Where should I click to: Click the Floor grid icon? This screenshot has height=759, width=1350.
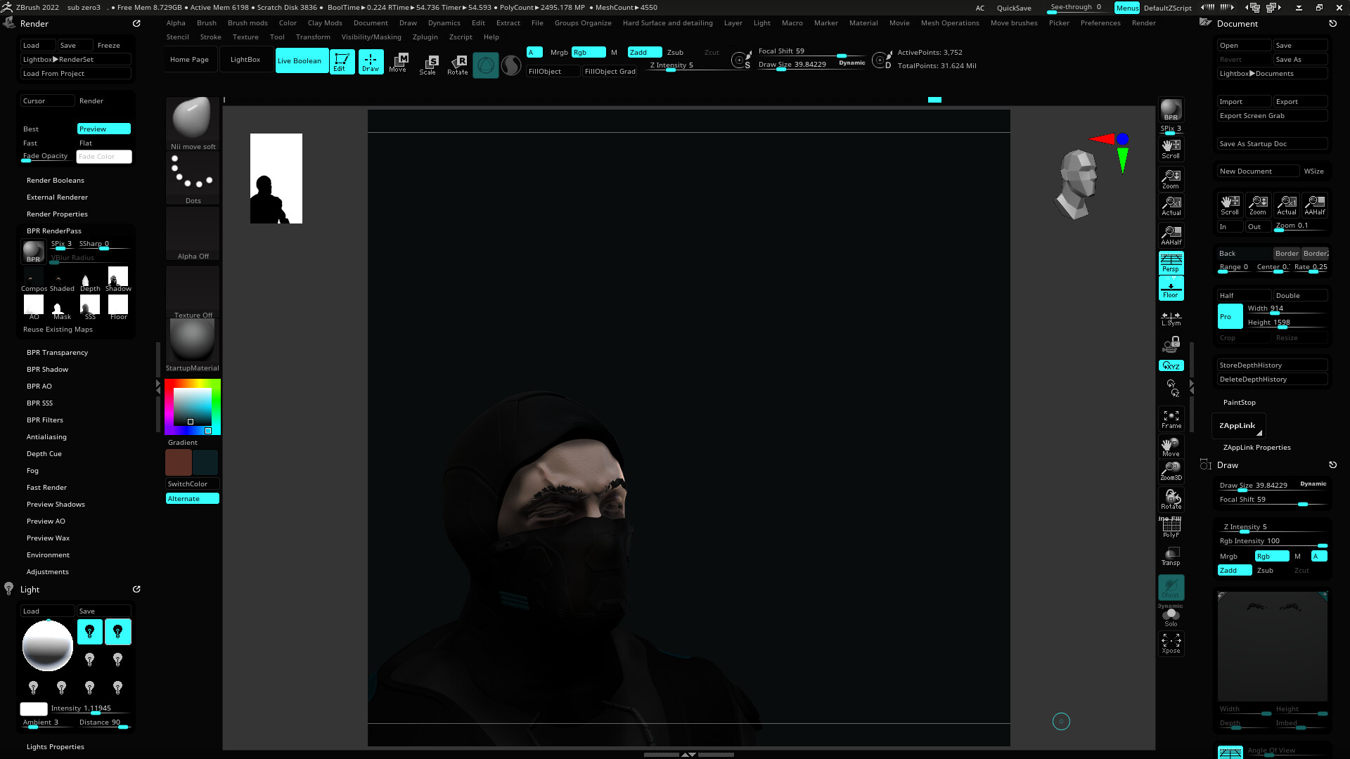pyautogui.click(x=1171, y=288)
